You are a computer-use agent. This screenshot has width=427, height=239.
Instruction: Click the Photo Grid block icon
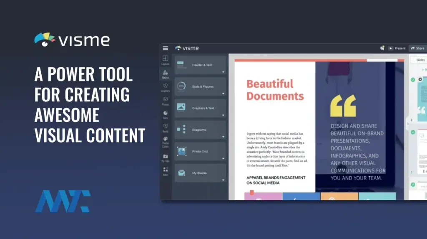(181, 151)
